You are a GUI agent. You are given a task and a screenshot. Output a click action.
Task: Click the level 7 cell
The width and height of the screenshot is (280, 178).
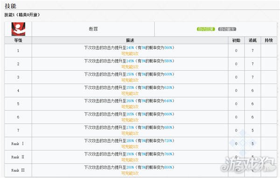click(18, 130)
